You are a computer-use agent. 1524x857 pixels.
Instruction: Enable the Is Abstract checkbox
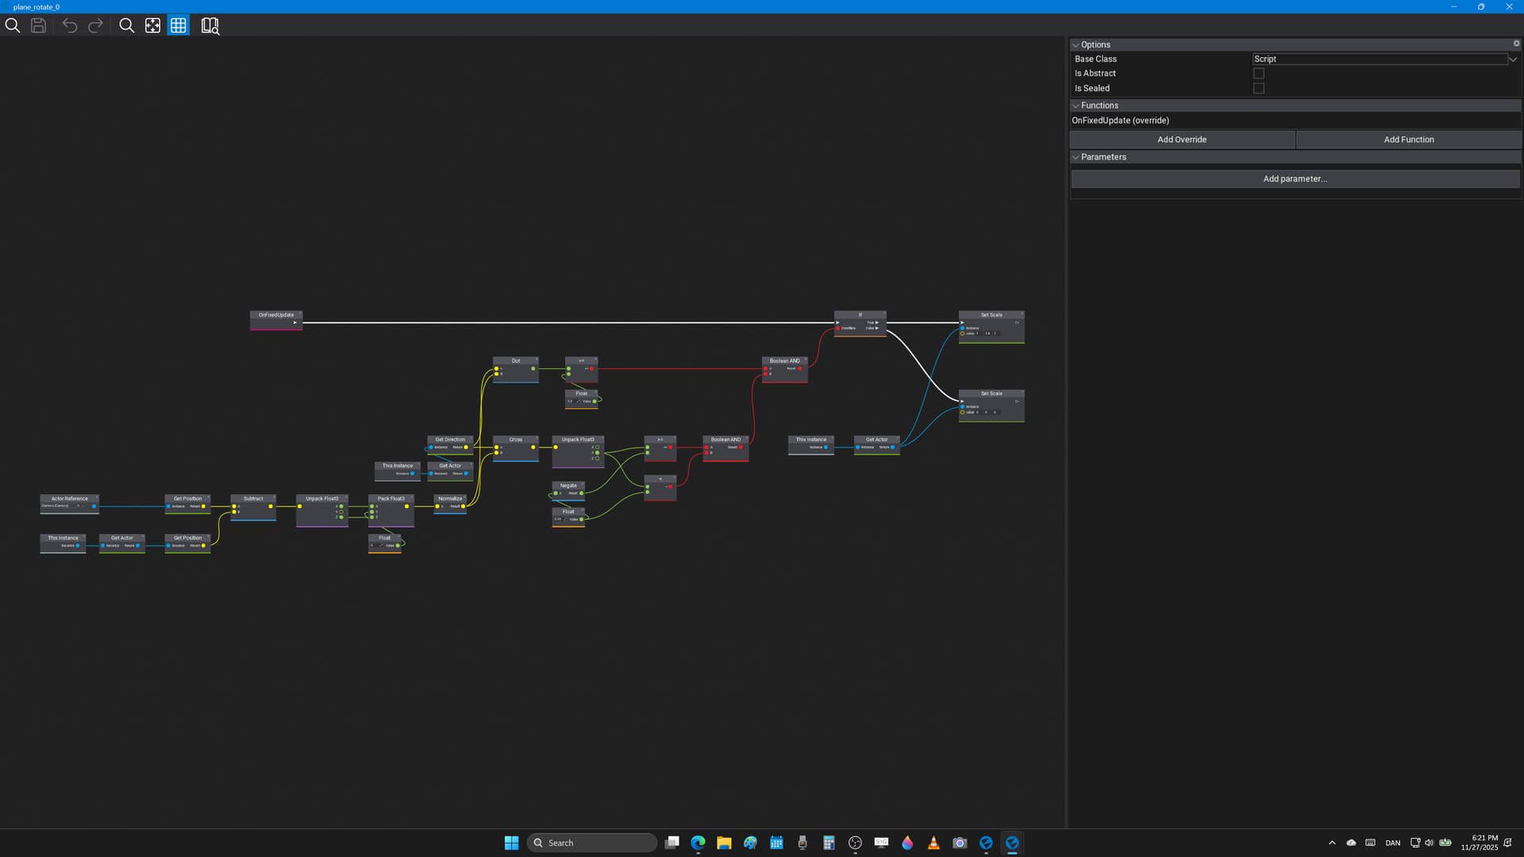(1258, 73)
